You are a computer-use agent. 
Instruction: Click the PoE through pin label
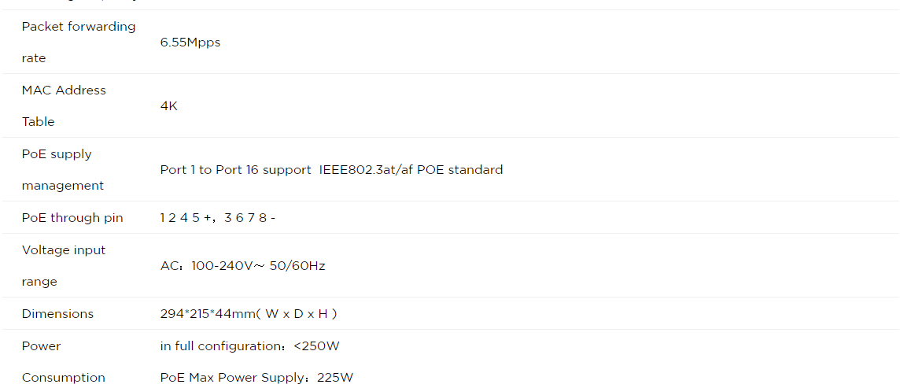pos(72,217)
